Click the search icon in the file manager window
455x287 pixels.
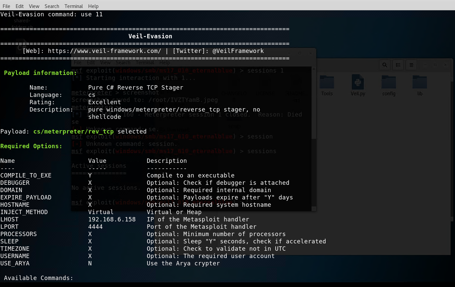(x=385, y=65)
